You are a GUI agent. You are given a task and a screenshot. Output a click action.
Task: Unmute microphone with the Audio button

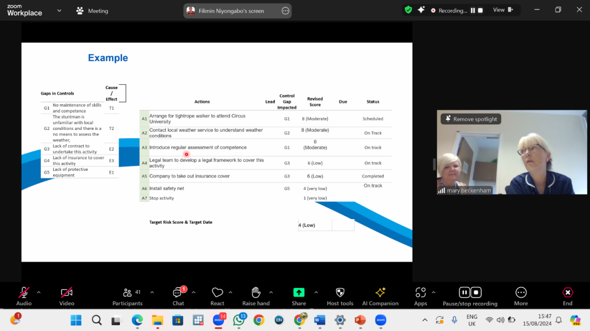click(x=24, y=296)
